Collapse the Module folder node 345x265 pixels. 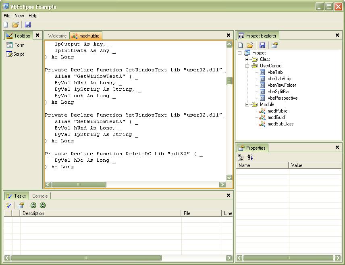(247, 104)
